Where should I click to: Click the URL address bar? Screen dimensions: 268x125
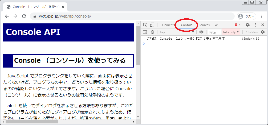tap(132, 16)
